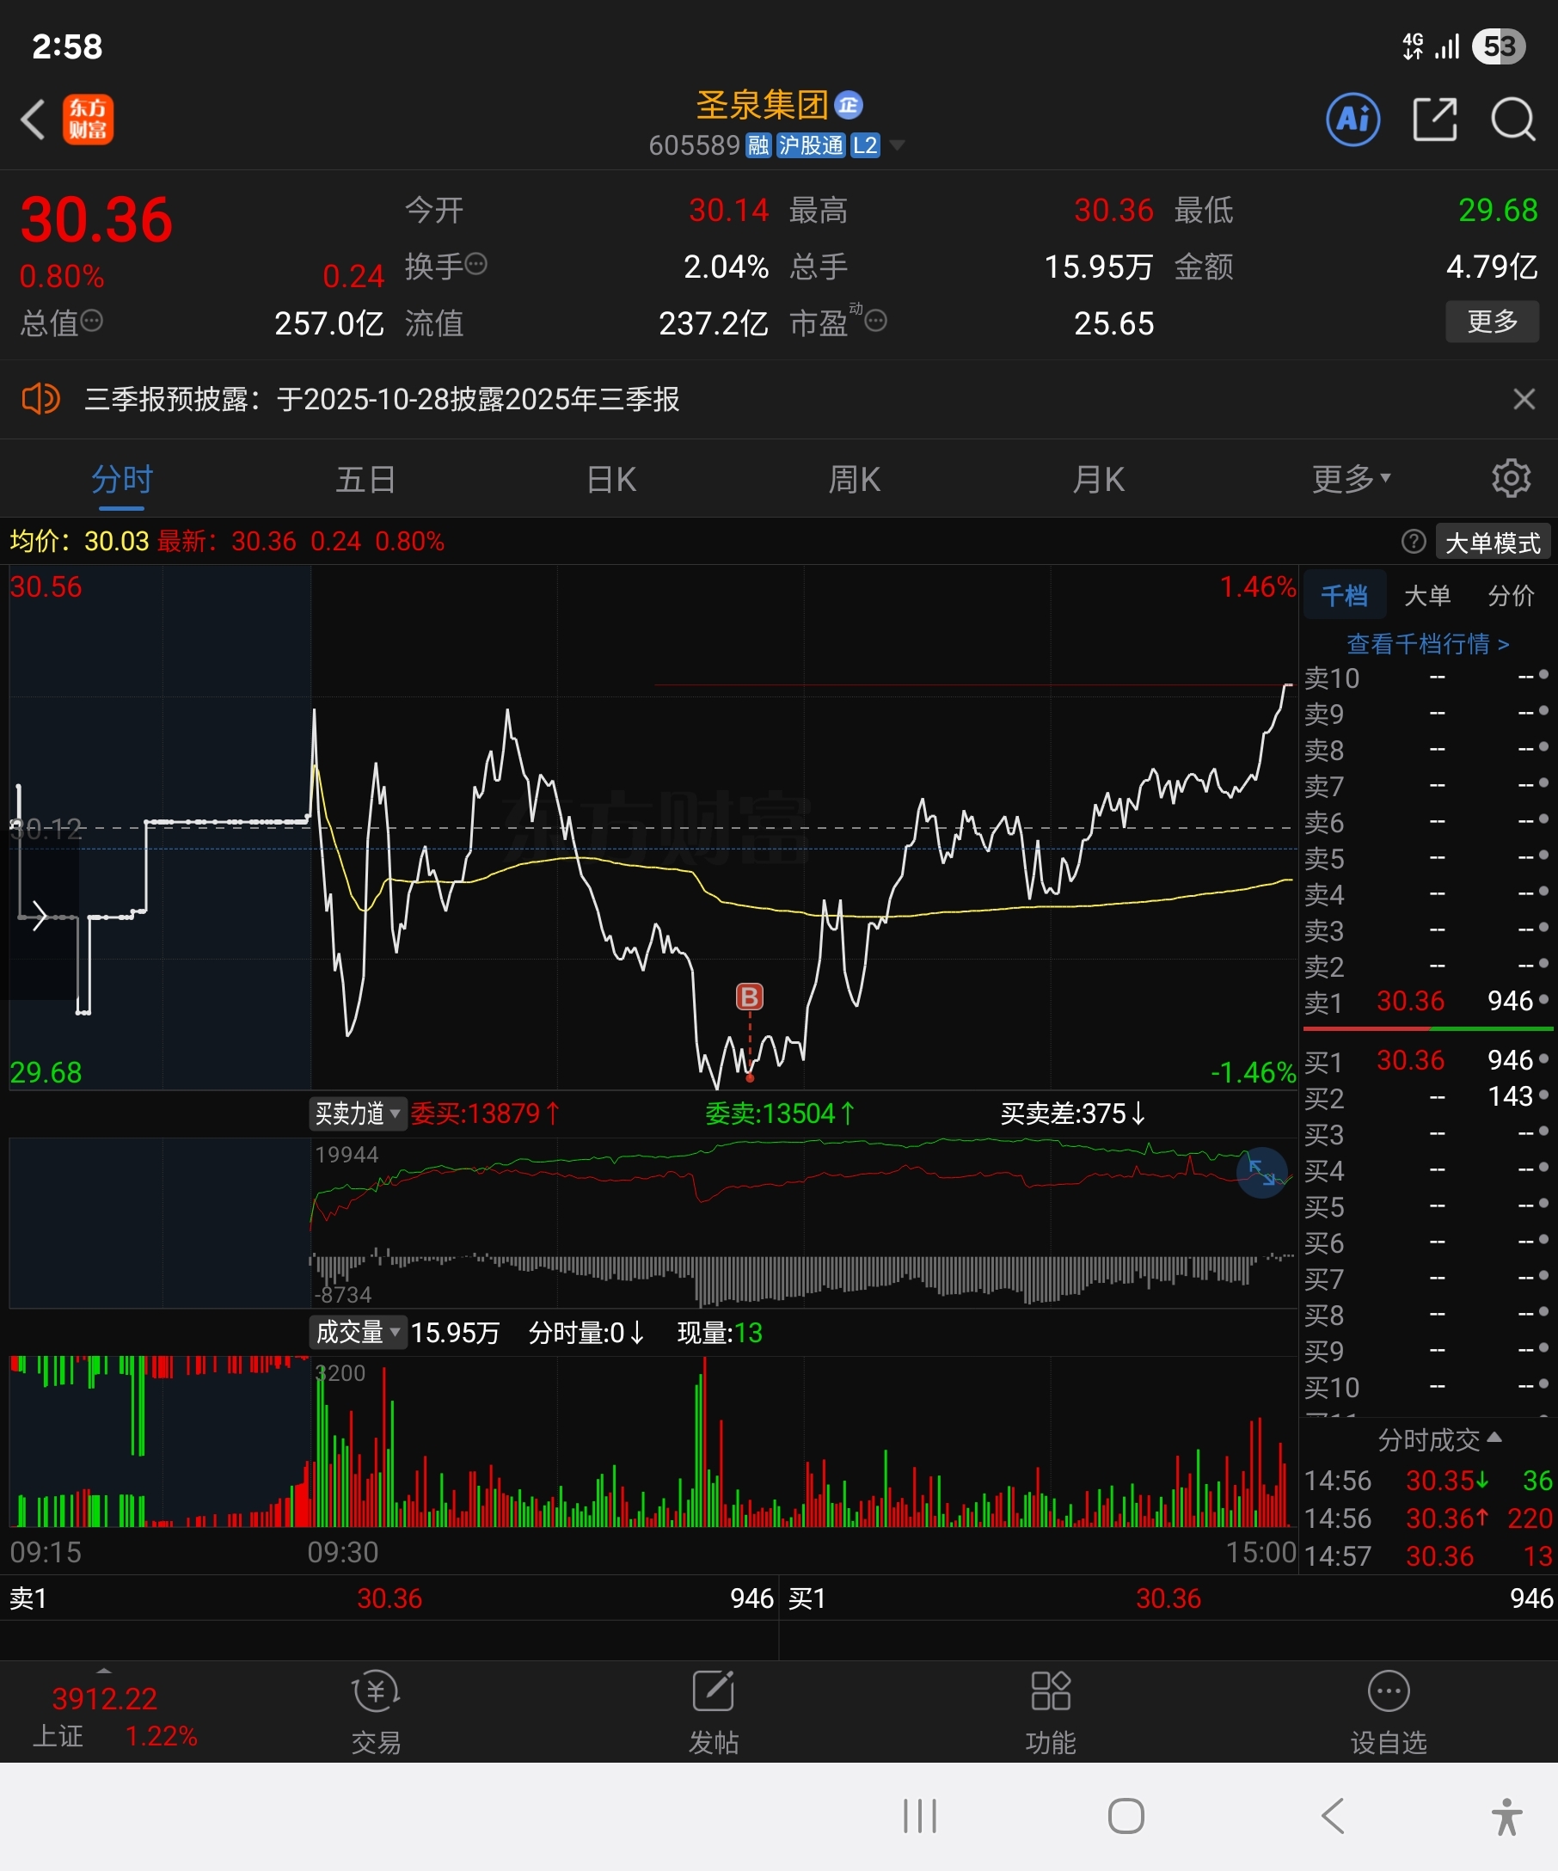This screenshot has width=1558, height=1871.
Task: Tap the 均价: 30.03 average price label
Action: 79,541
